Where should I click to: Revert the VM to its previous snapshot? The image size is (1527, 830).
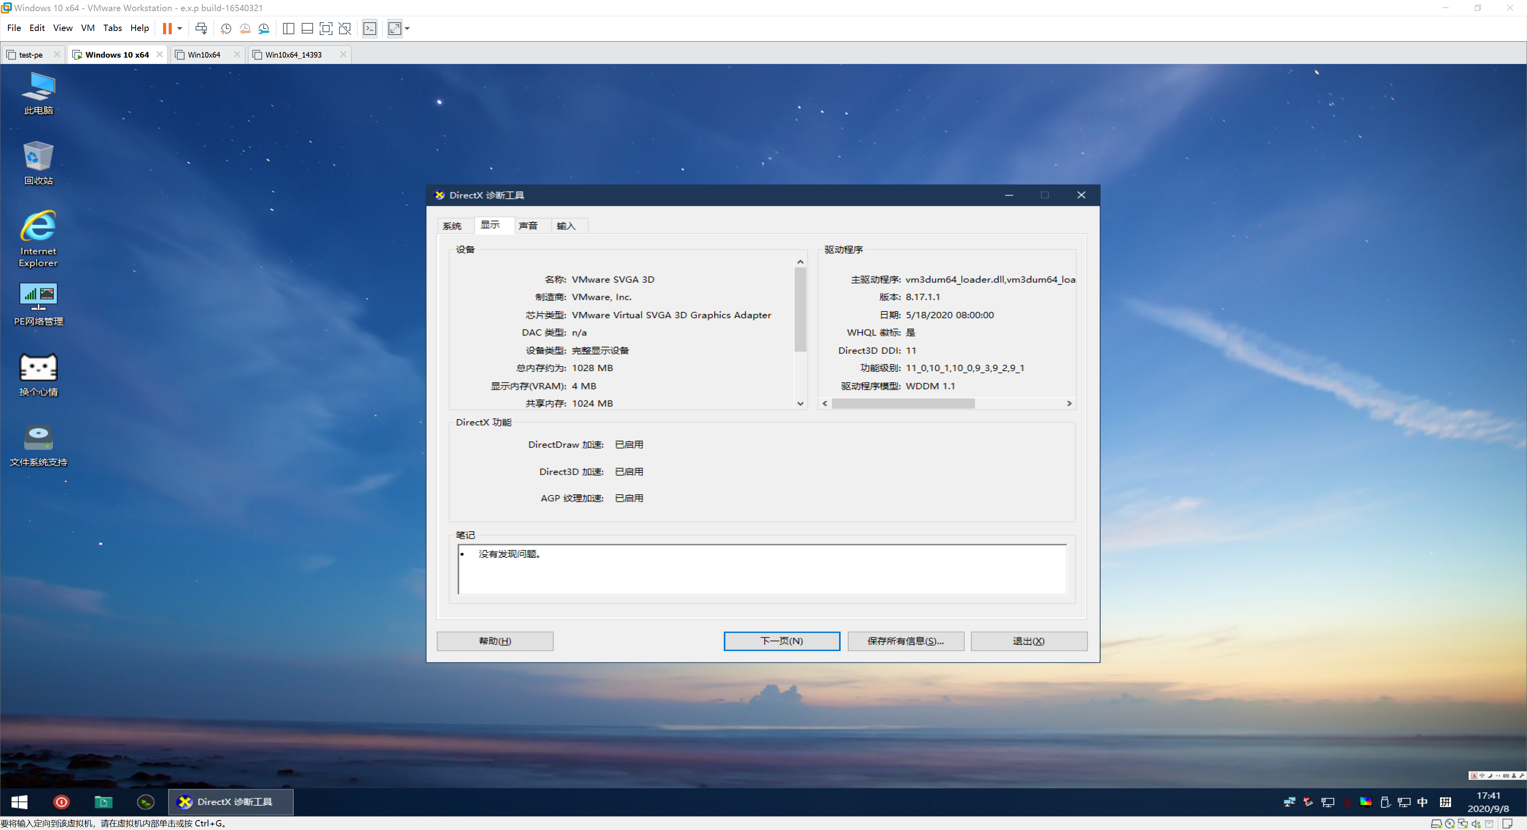[x=245, y=29]
